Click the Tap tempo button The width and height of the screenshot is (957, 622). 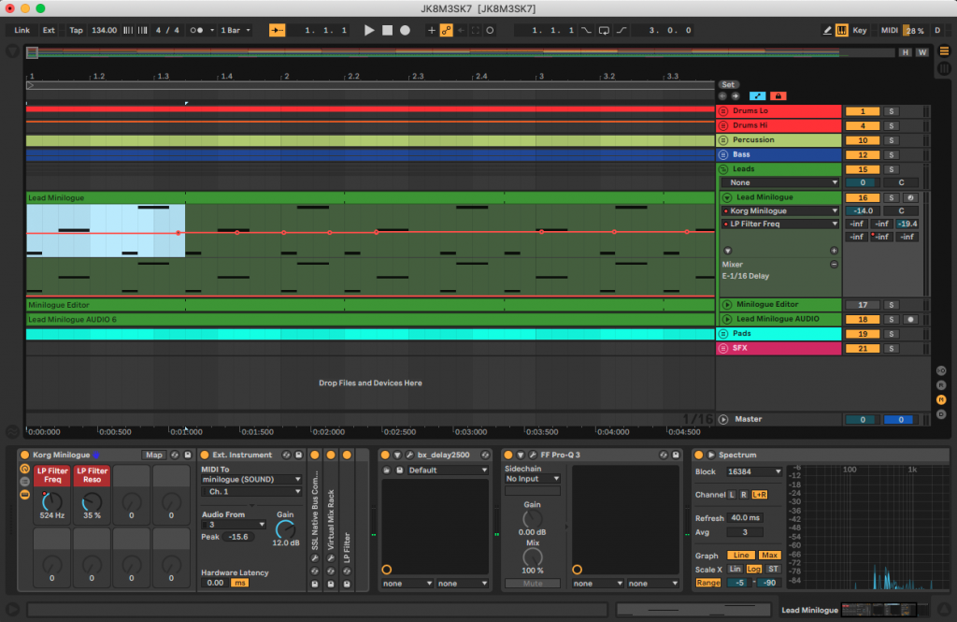coord(76,30)
